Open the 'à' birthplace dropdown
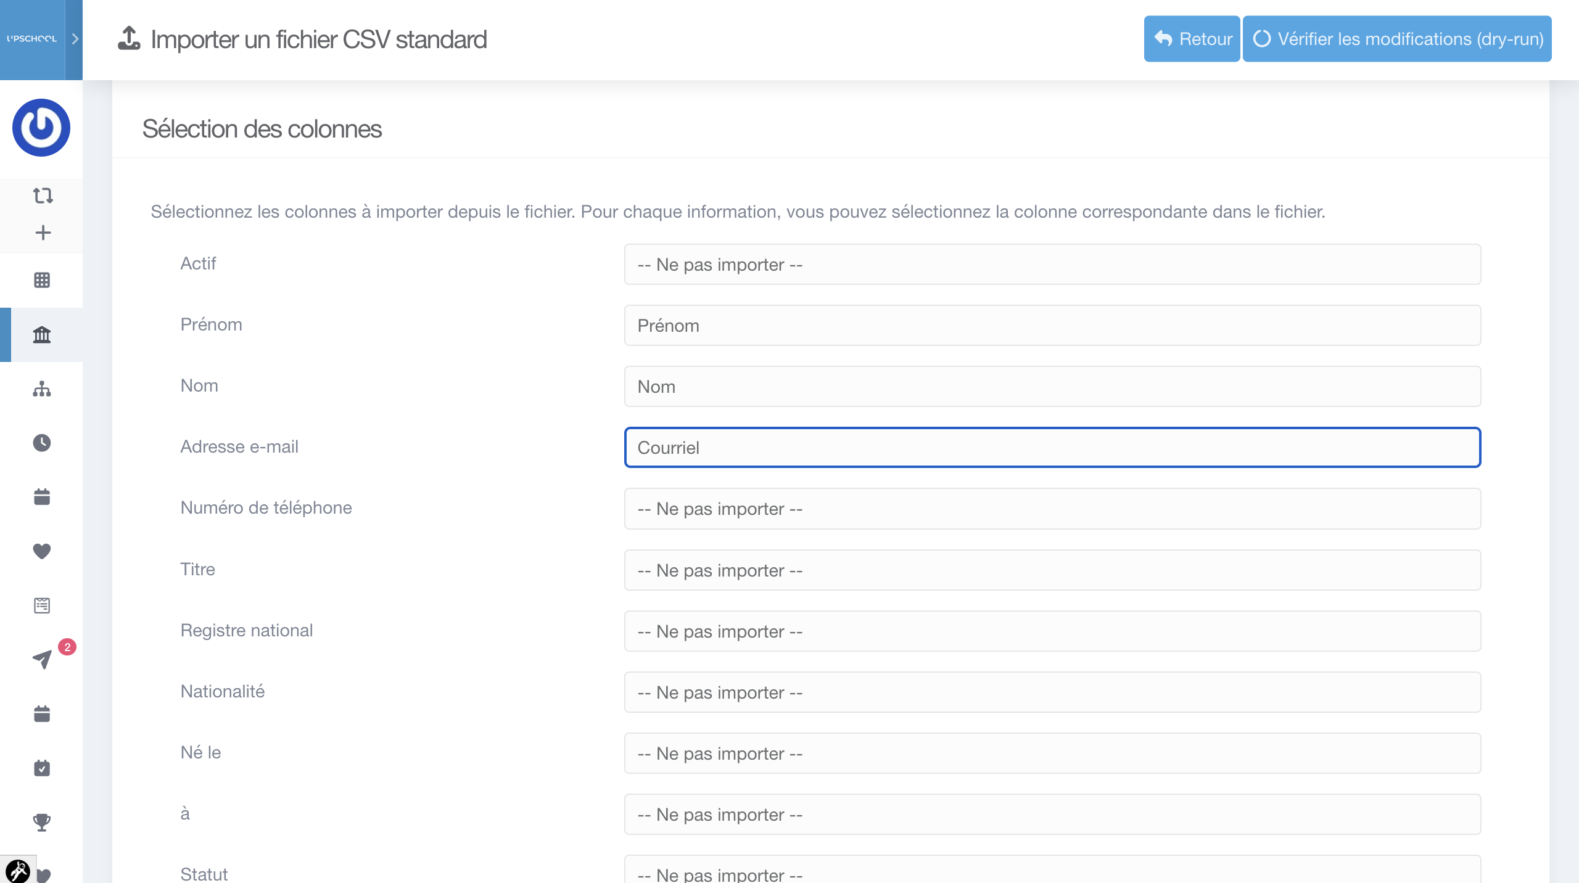Image resolution: width=1579 pixels, height=883 pixels. 1052,815
